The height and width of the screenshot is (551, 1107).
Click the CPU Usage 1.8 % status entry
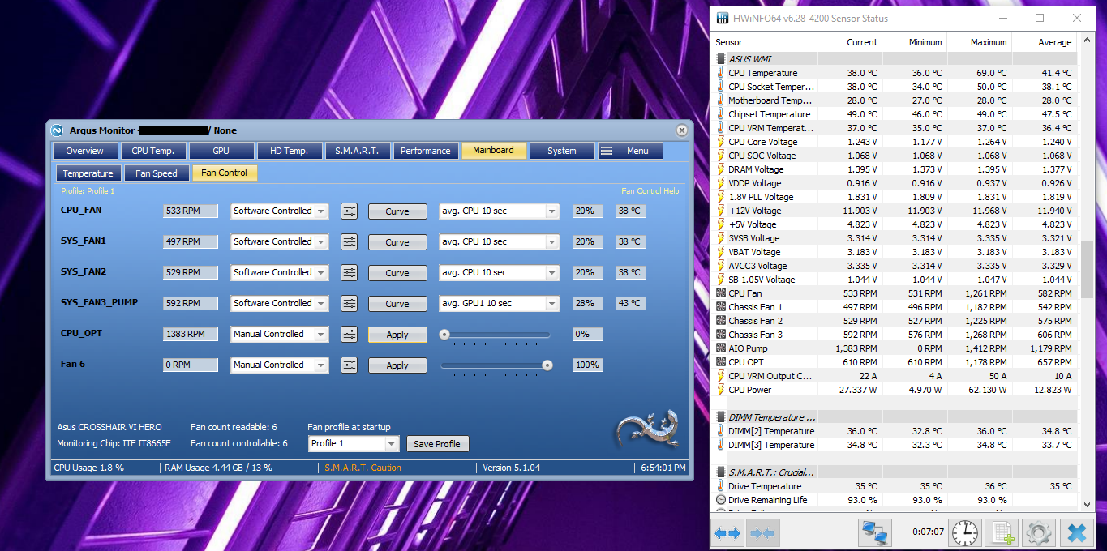89,468
